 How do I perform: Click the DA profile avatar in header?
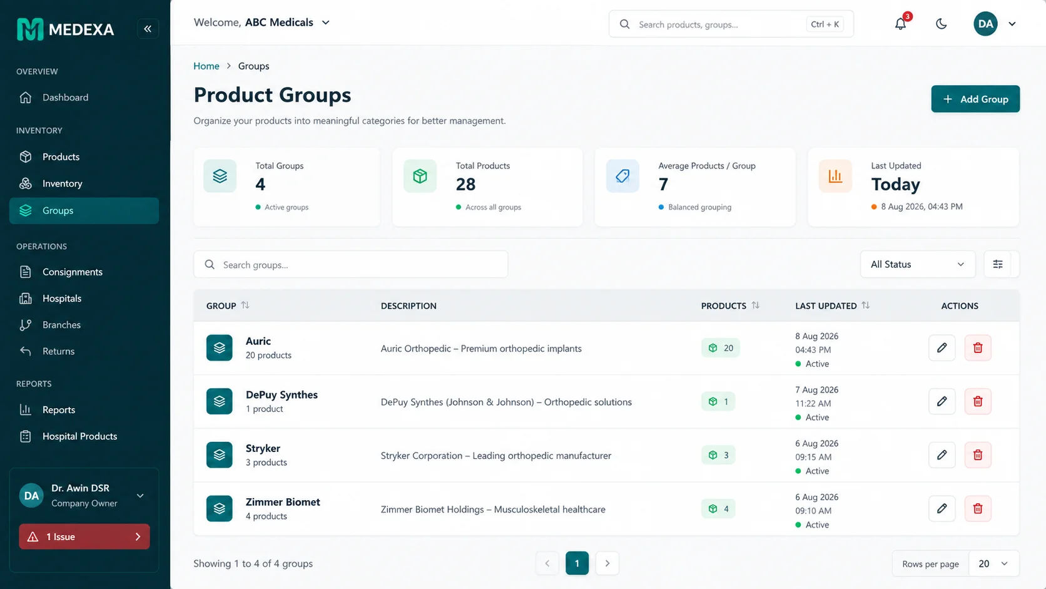point(985,24)
